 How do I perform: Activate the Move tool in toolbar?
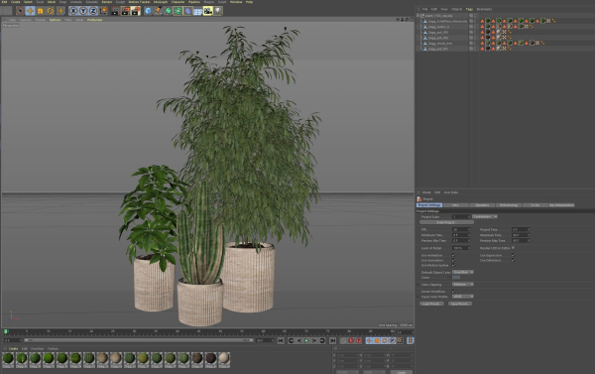pos(31,11)
